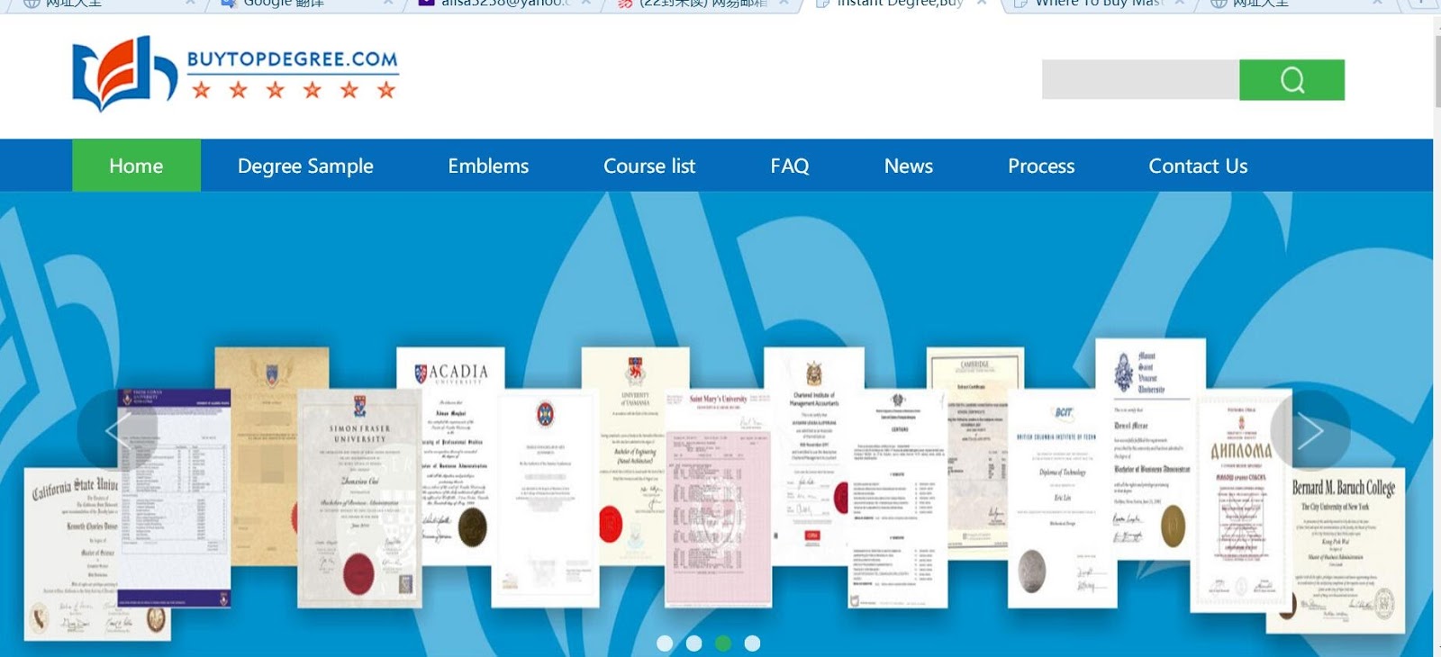Click the green search magnifier button
Viewport: 1441px width, 657px height.
(x=1291, y=80)
